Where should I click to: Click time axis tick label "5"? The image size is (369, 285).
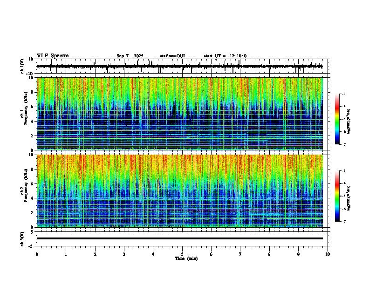click(x=182, y=254)
